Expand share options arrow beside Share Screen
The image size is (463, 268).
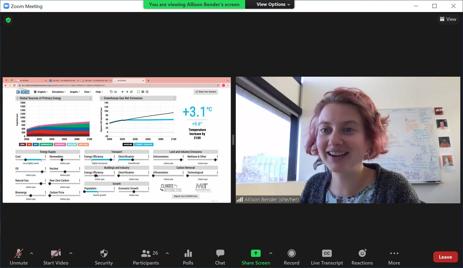pyautogui.click(x=271, y=253)
